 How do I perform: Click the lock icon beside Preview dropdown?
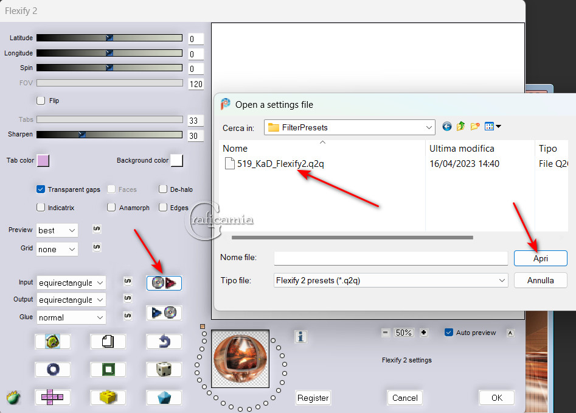(x=97, y=229)
